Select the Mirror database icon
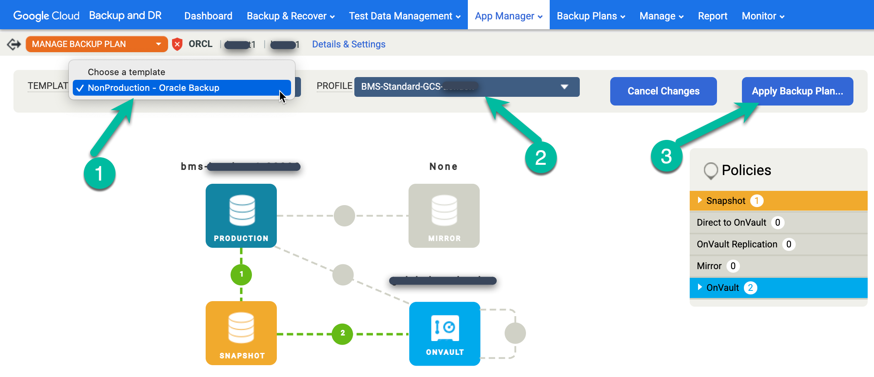Viewport: 874px width, 377px height. 444,215
